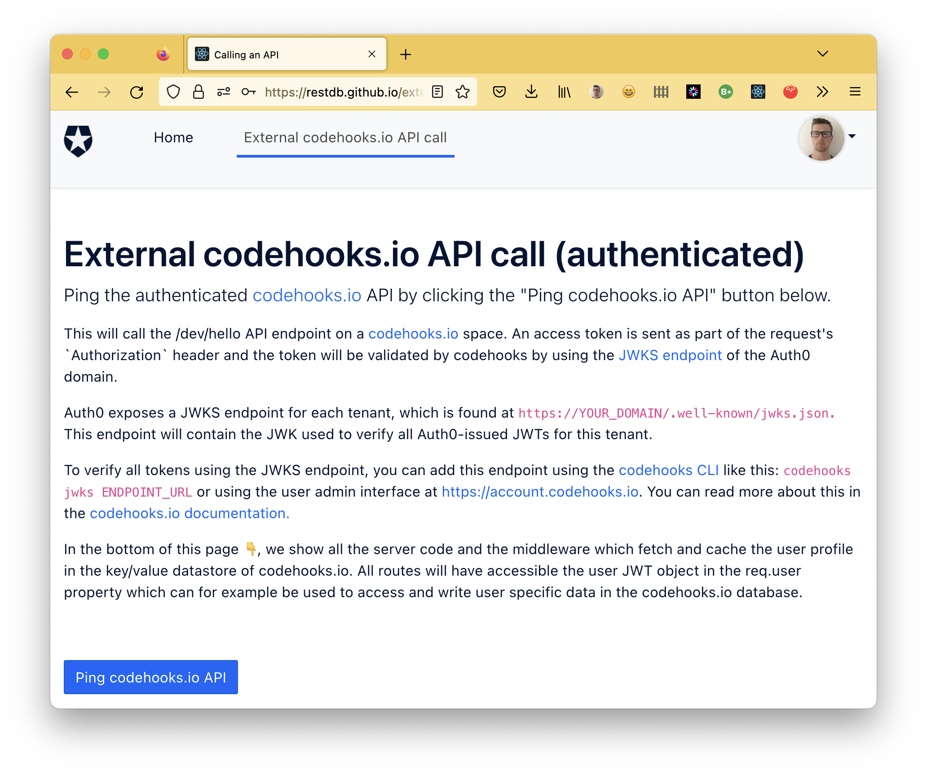Show more toolbar tools overflow chevrons
Image resolution: width=927 pixels, height=775 pixels.
tap(822, 92)
